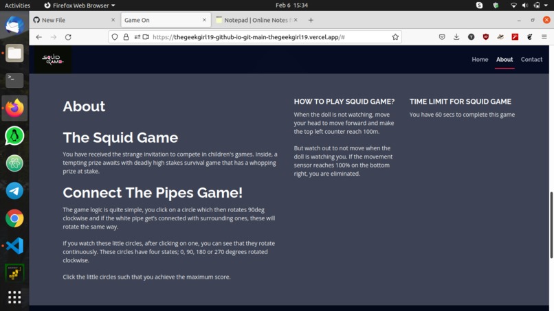Click the 'The Squid Game' heading

pyautogui.click(x=120, y=137)
